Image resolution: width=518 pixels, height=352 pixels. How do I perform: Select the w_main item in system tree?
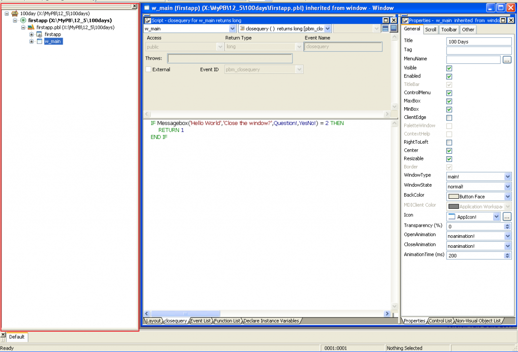(53, 41)
